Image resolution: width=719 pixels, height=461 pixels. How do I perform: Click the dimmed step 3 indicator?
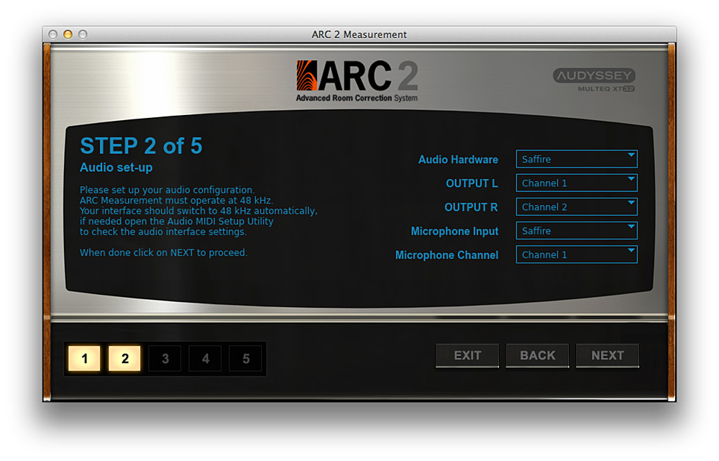(x=165, y=358)
